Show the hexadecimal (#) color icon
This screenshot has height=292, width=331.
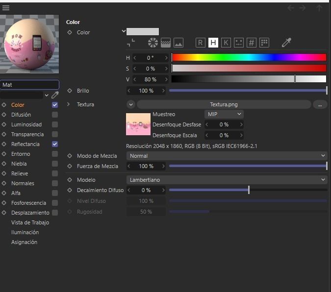252,43
